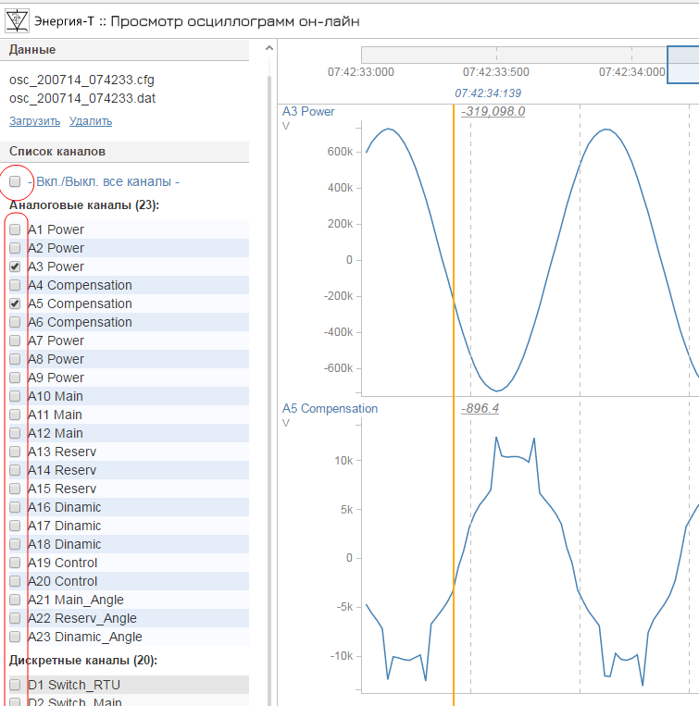Click the overview bar near 07:42:33:500
The width and height of the screenshot is (699, 706).
496,55
